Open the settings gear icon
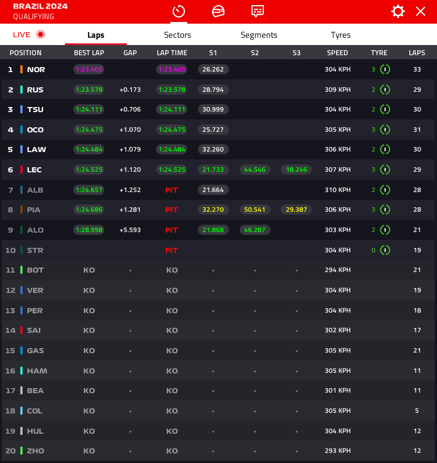Screen dimensions: 437x463 tap(398, 11)
